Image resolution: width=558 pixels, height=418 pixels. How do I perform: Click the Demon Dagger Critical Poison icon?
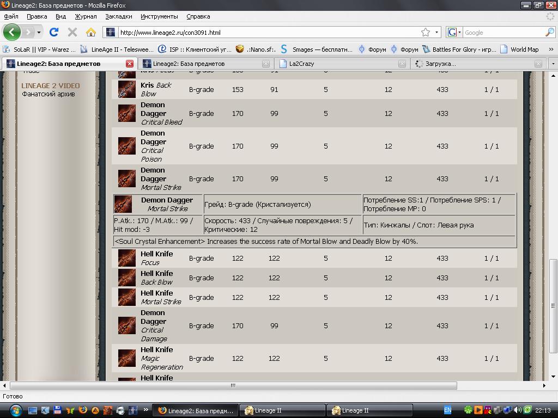coord(126,146)
